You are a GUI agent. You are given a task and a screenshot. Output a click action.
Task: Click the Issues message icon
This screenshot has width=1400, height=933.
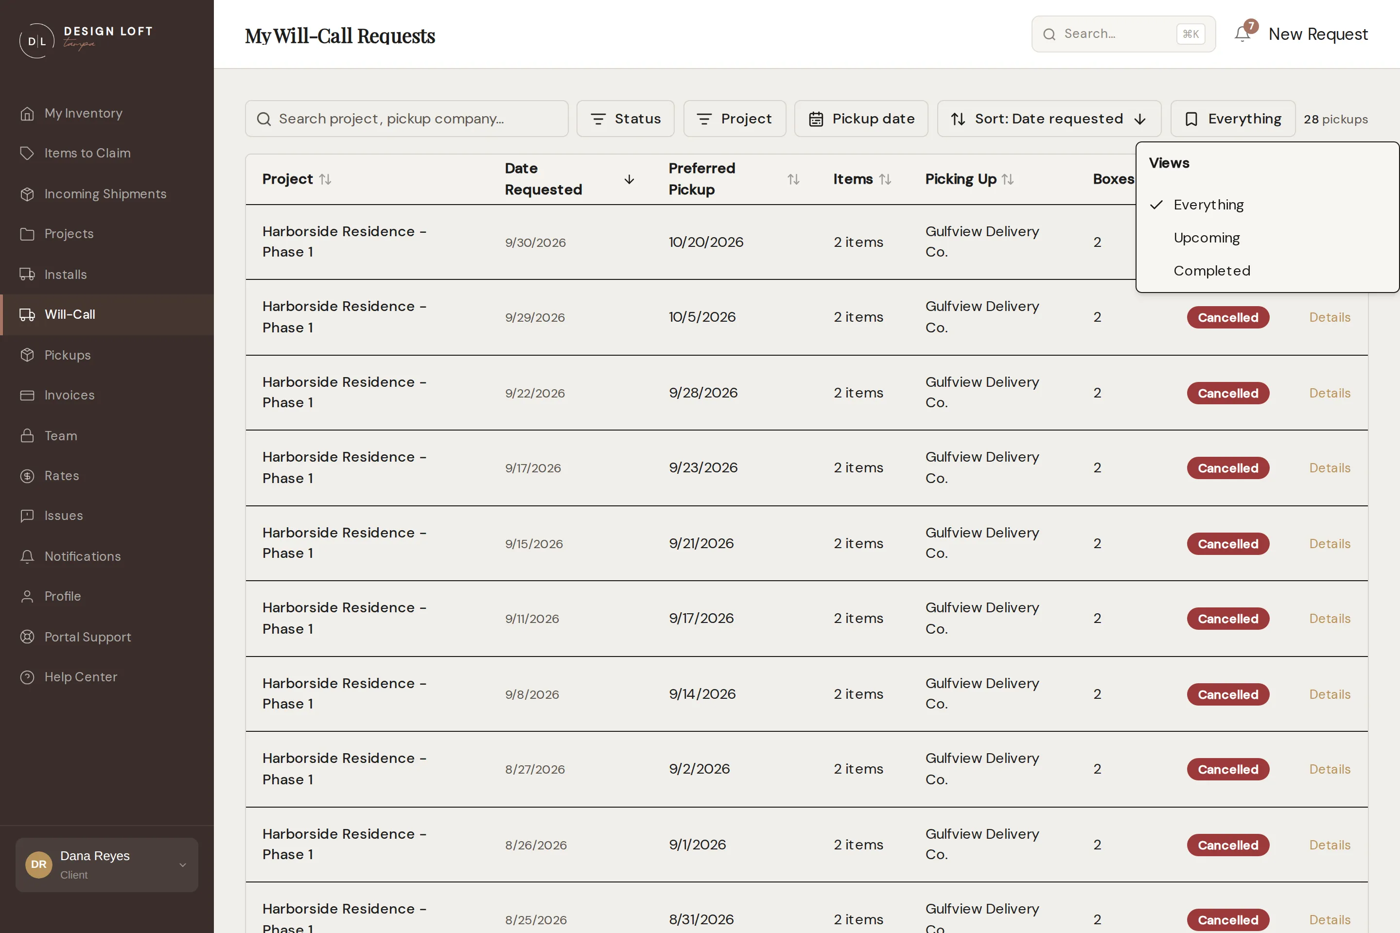[27, 515]
